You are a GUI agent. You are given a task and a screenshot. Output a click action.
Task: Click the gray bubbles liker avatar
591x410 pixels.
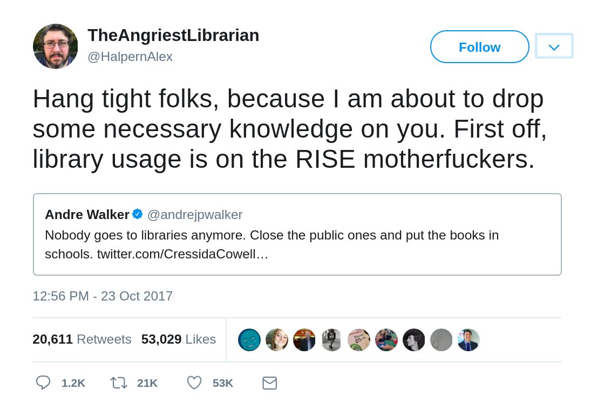[441, 340]
